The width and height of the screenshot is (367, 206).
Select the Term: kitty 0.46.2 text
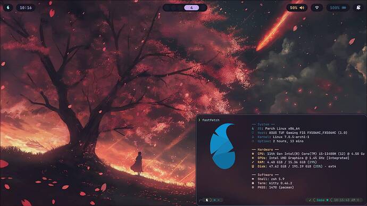pos(275,183)
